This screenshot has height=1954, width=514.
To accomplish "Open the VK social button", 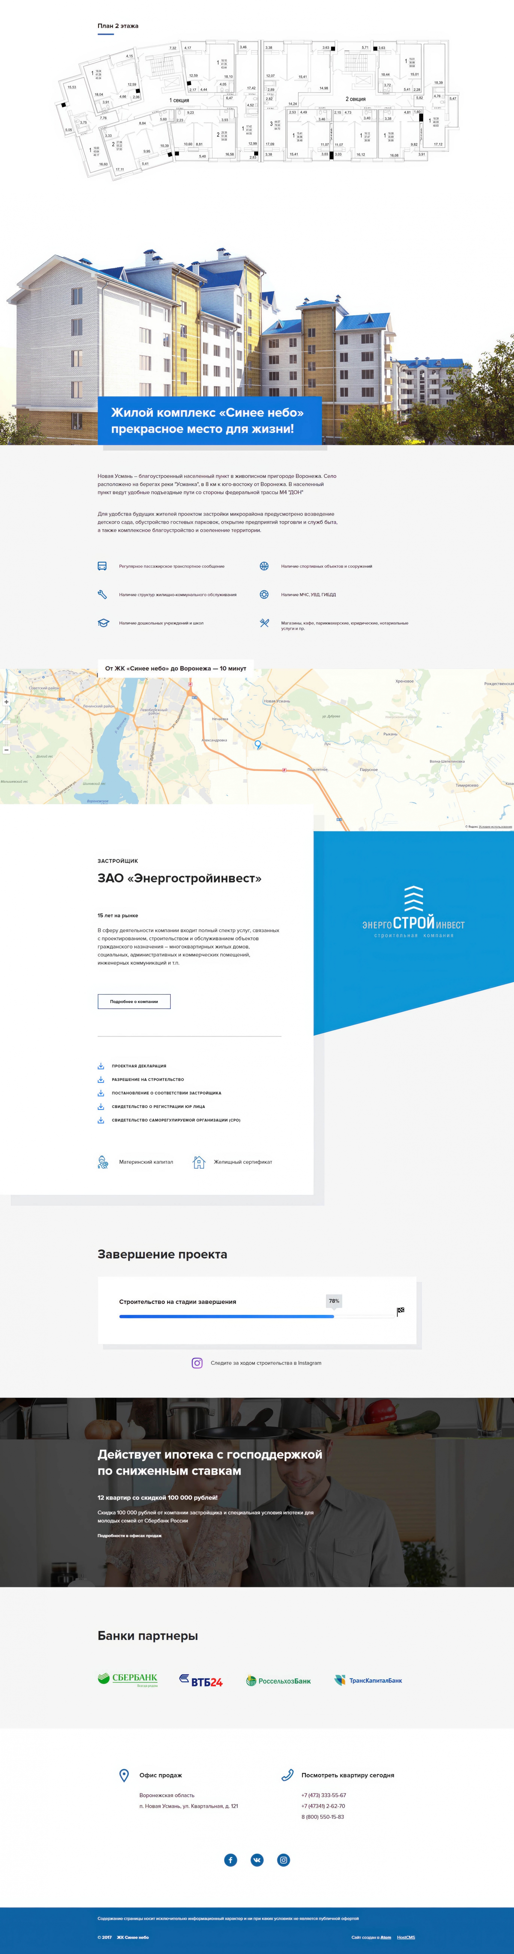I will coord(257,1860).
